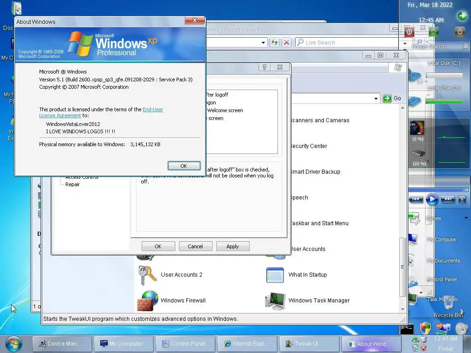Click the Tweak UI help question mark button
The width and height of the screenshot is (471, 353).
tap(264, 67)
